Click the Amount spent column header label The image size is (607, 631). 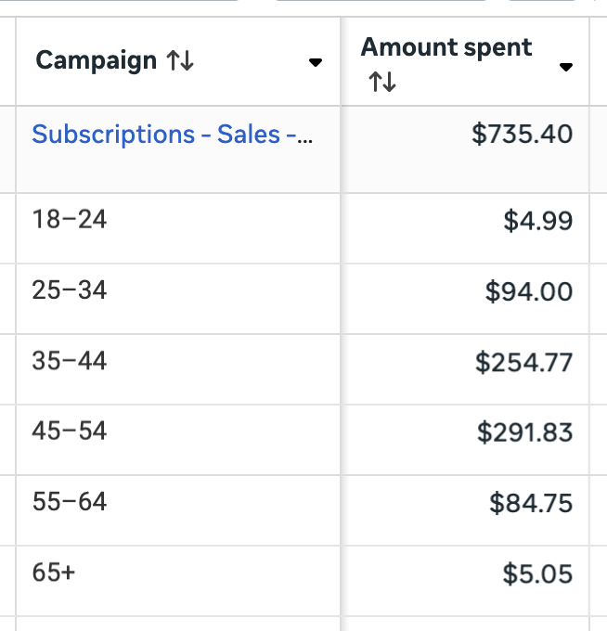[x=446, y=47]
